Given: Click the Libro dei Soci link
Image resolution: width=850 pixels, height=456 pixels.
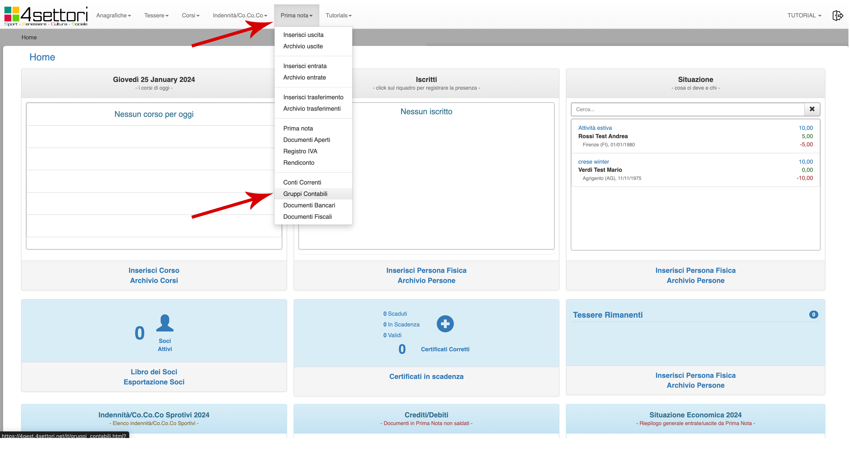Looking at the screenshot, I should 154,372.
